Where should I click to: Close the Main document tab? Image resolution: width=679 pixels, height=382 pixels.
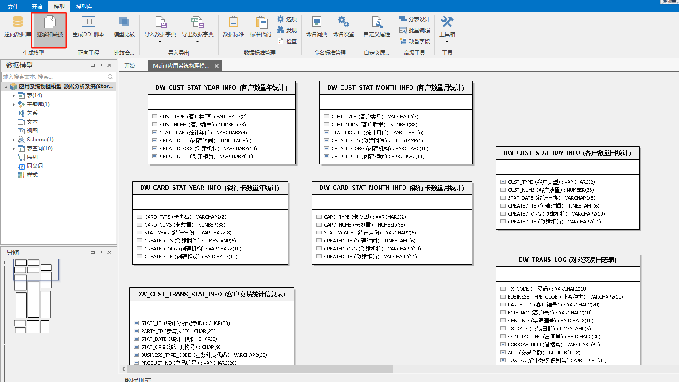coord(216,66)
